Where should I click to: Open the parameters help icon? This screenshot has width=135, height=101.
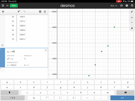tap(17, 62)
